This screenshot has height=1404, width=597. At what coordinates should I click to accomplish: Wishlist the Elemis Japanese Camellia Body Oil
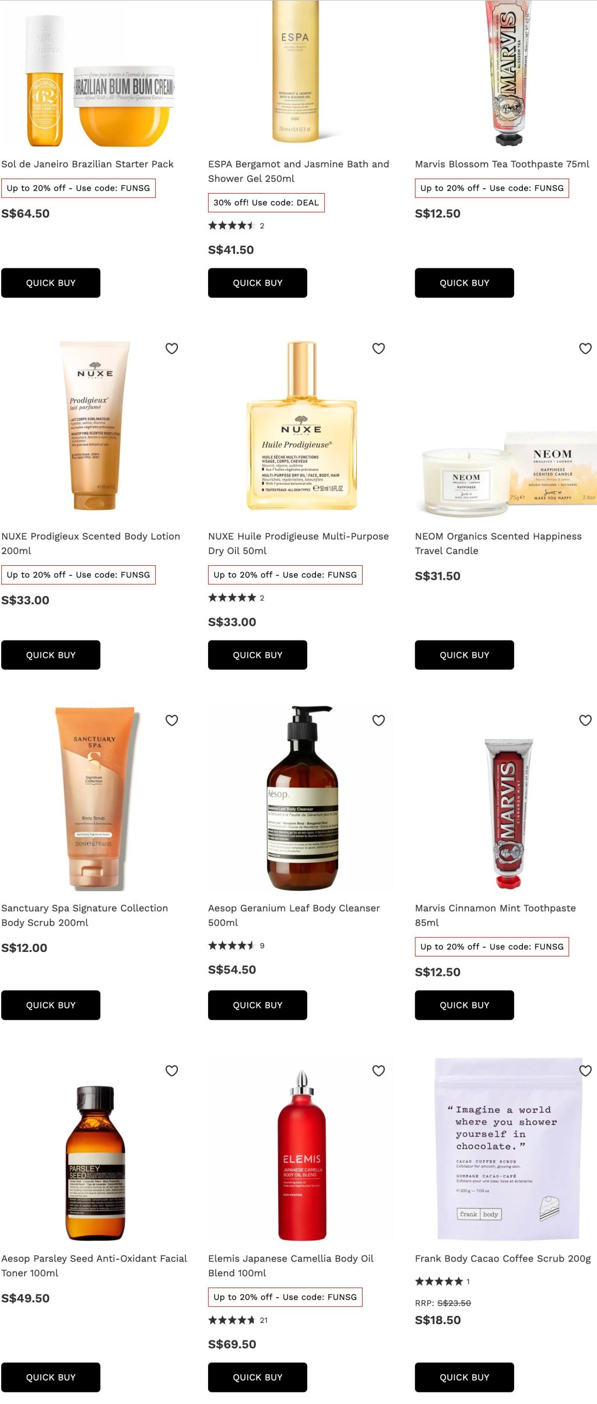pos(378,1070)
